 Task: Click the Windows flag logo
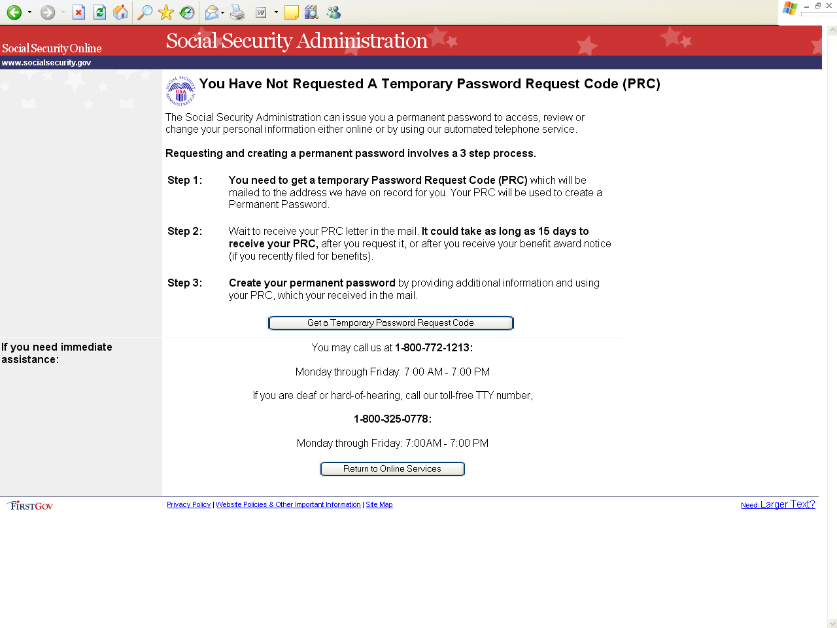tap(790, 9)
